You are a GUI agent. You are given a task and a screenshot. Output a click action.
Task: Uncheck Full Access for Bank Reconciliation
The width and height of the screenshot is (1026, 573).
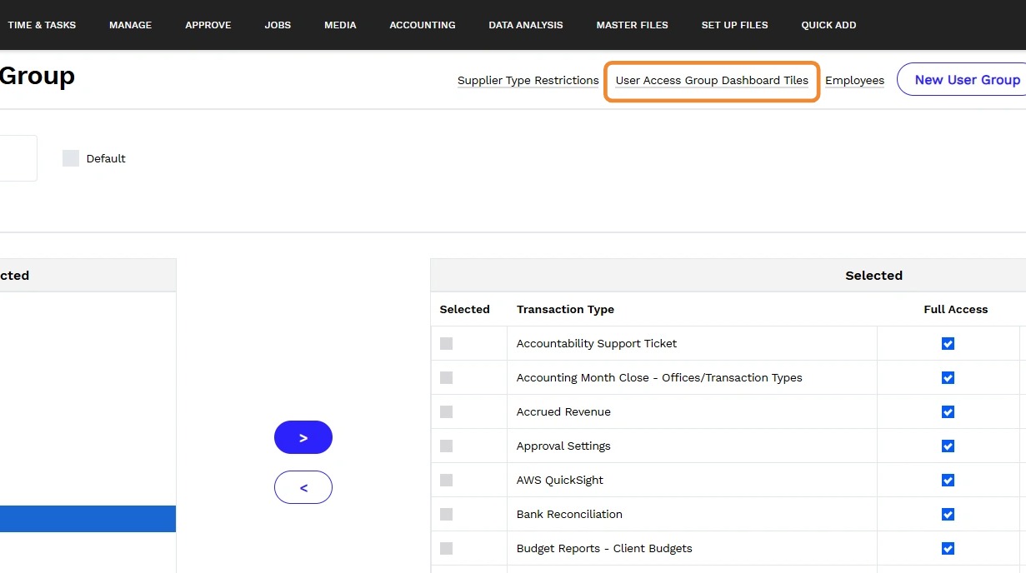click(x=948, y=515)
